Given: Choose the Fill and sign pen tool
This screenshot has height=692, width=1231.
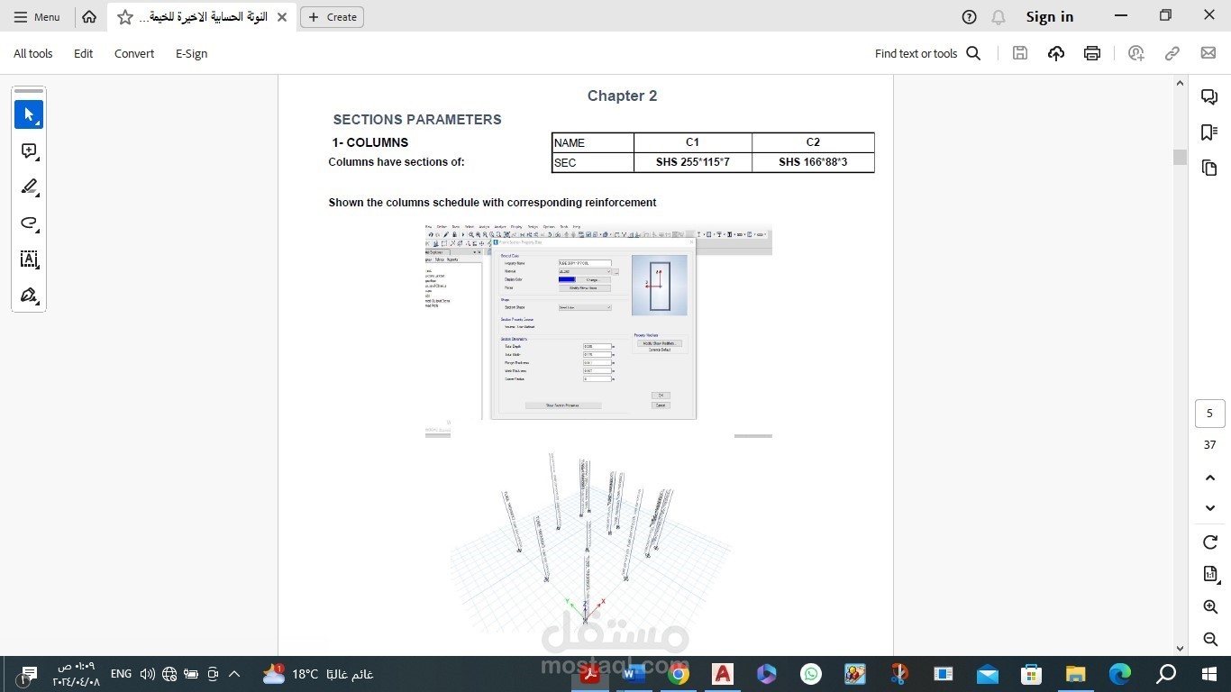Looking at the screenshot, I should pyautogui.click(x=29, y=295).
